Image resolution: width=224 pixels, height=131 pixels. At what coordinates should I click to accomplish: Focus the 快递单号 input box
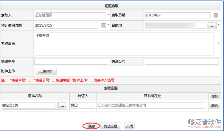(x=71, y=62)
